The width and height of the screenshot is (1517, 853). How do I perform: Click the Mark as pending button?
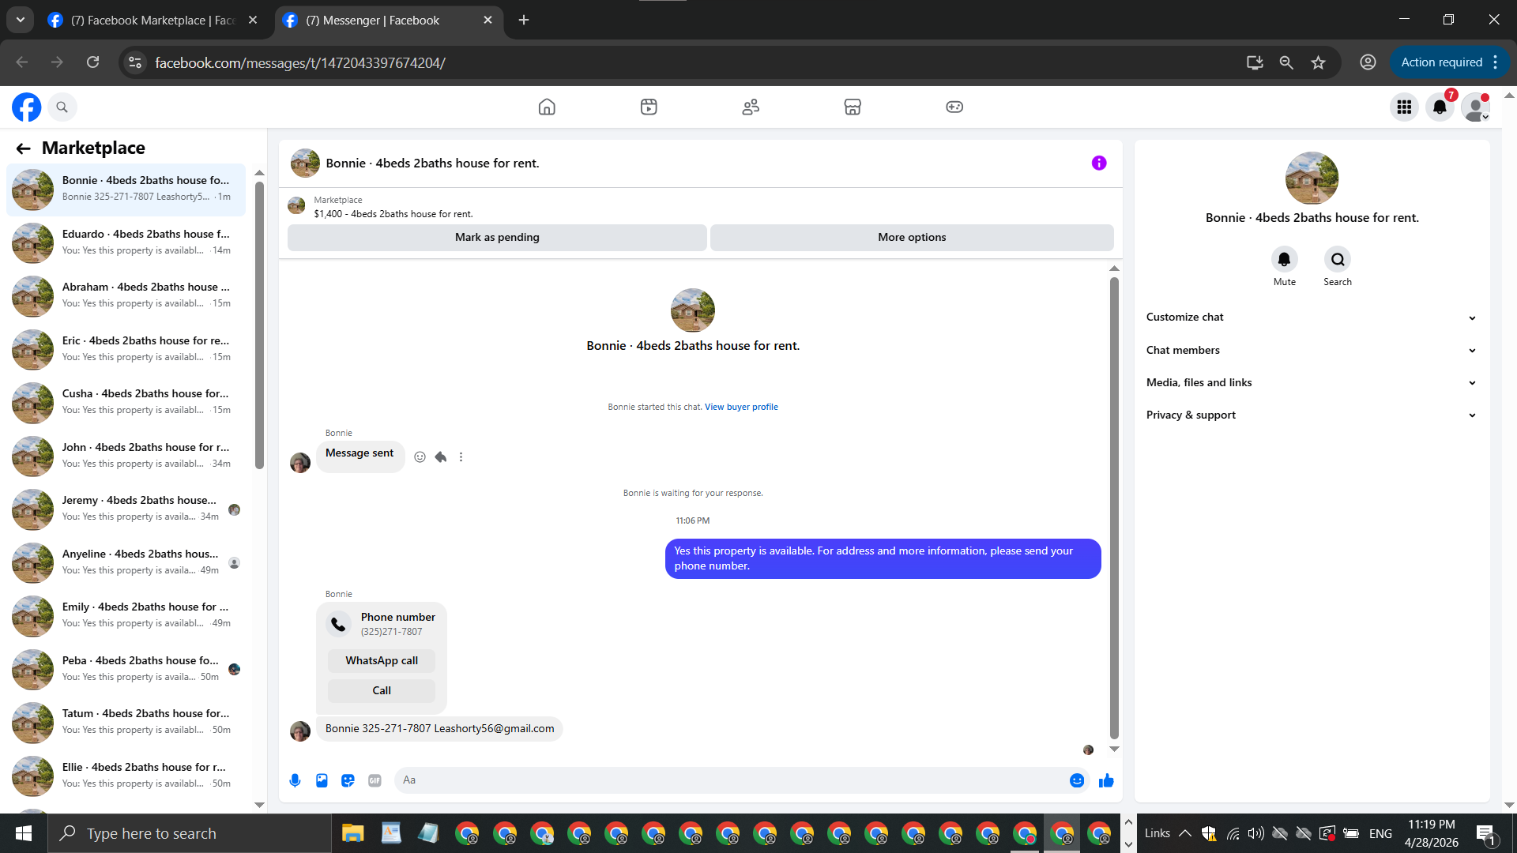[497, 237]
